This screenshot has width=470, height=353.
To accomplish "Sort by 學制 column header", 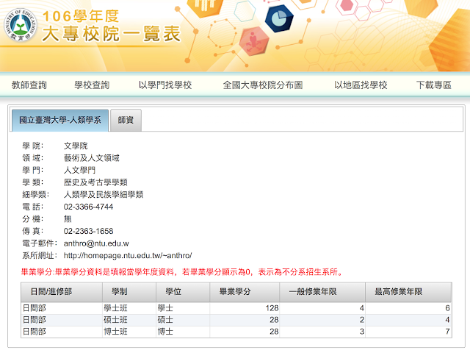I will (129, 292).
